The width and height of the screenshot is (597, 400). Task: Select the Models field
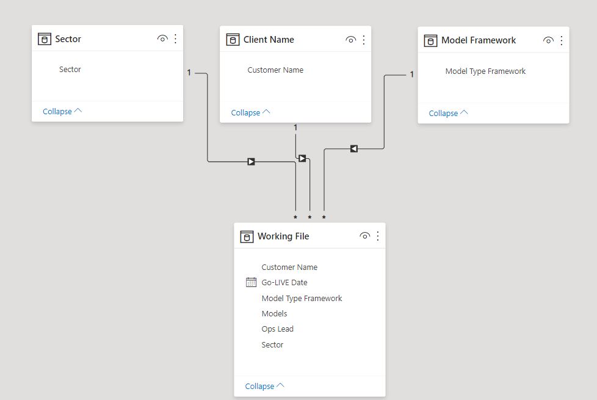click(275, 313)
